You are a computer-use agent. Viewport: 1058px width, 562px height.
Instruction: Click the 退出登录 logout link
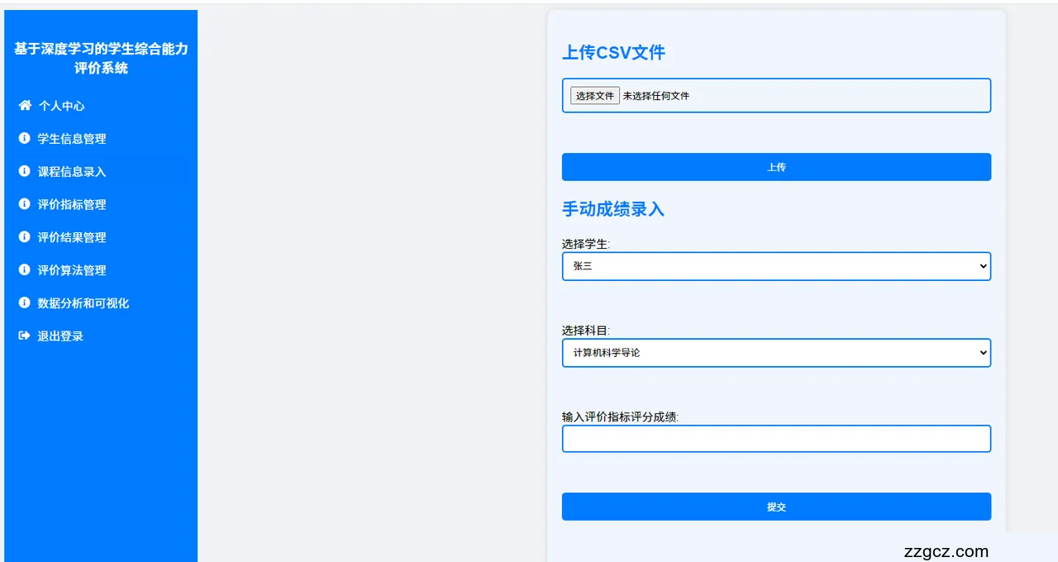60,336
